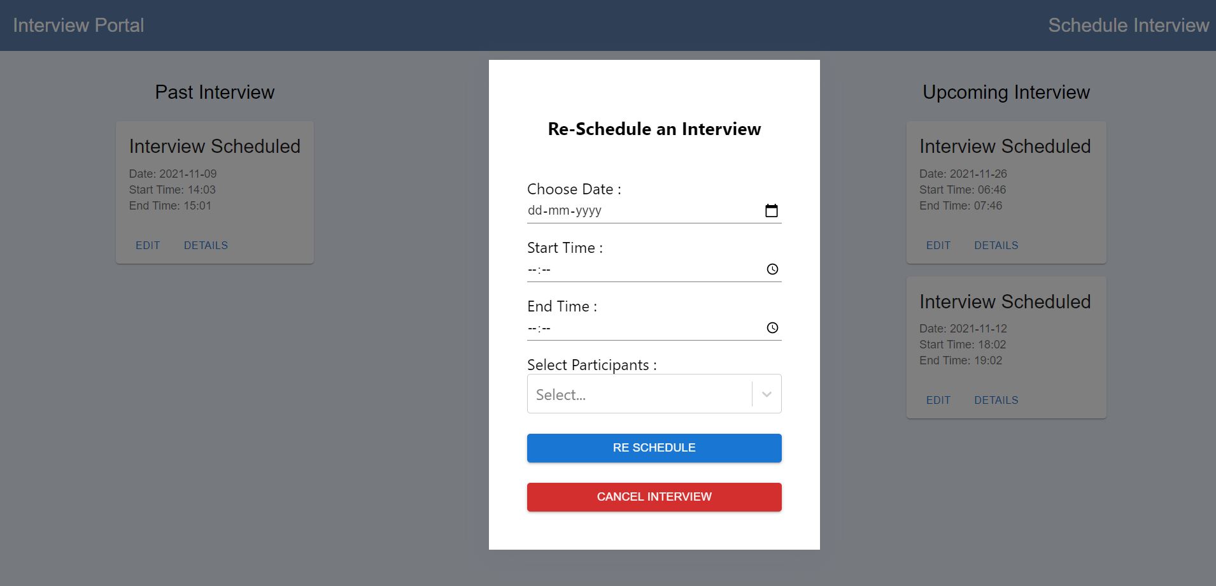View details of past interview 2021-11-09
The image size is (1216, 586).
pos(205,245)
